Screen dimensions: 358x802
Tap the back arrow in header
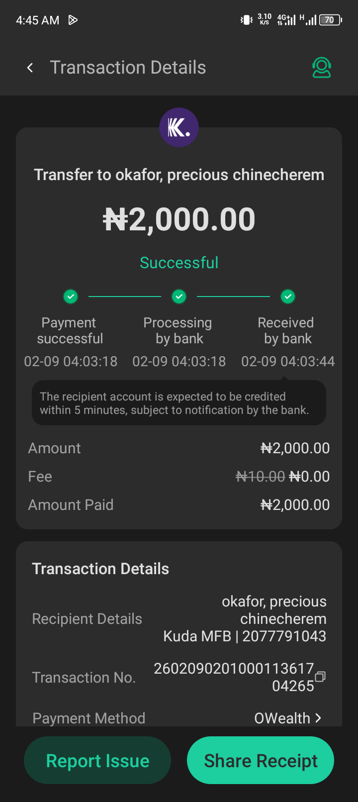pyautogui.click(x=30, y=68)
